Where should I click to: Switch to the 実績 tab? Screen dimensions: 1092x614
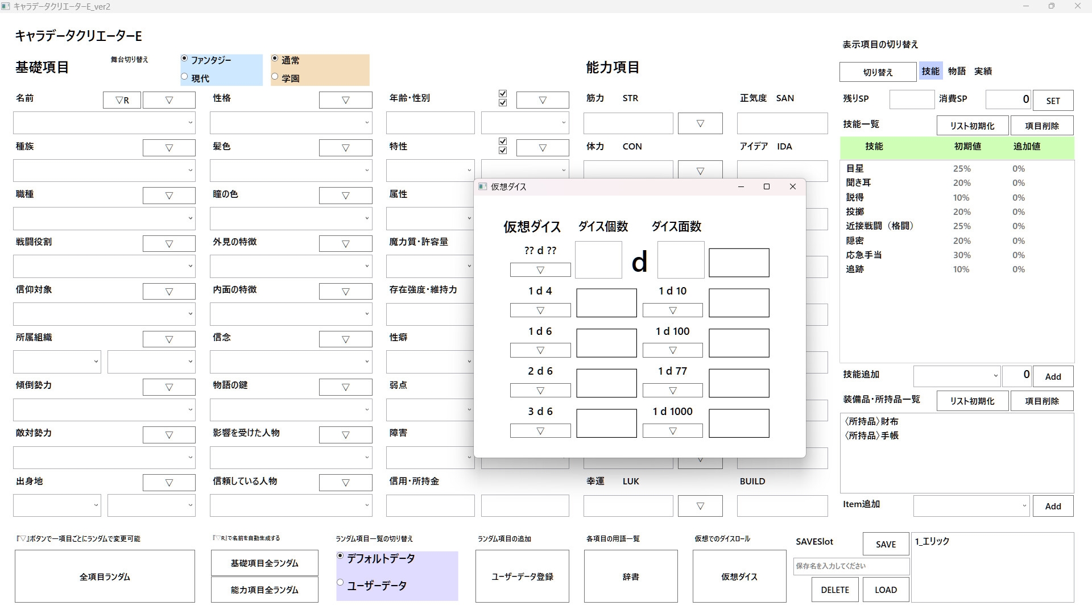[x=983, y=71]
